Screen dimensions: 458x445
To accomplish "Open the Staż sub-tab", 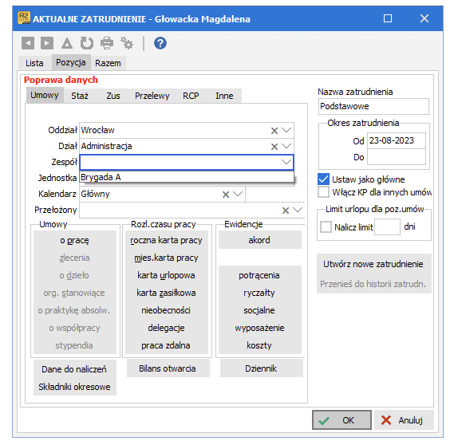I will 80,96.
